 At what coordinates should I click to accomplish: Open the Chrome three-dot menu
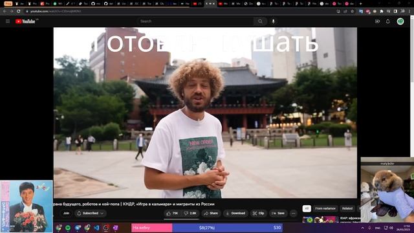click(409, 12)
